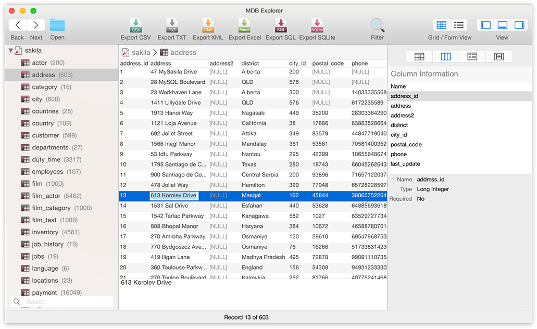Click the film table icon

[x=26, y=184]
